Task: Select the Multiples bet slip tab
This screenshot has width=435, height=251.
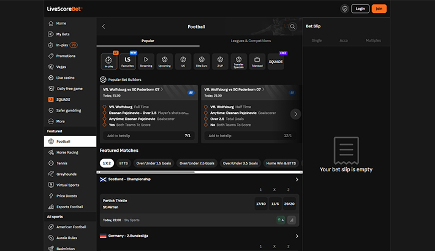Action: pyautogui.click(x=373, y=40)
